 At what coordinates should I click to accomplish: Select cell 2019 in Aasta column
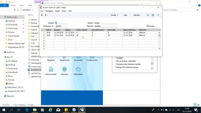50,35
